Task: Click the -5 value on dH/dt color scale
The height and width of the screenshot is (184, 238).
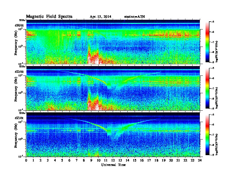Action: [213, 22]
